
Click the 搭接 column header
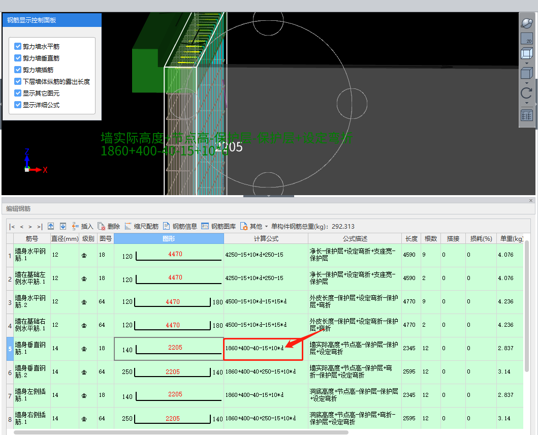click(x=453, y=239)
